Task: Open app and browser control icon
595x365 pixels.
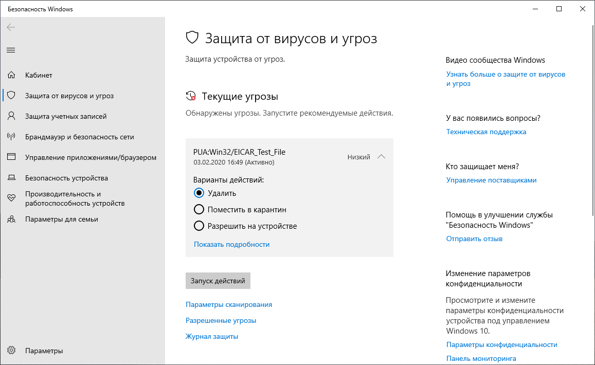Action: coord(10,157)
